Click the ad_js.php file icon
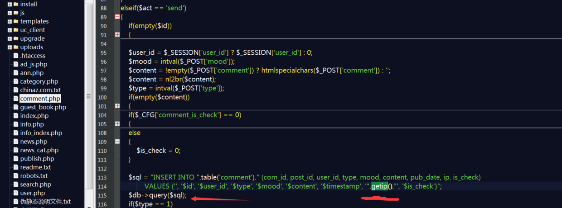Viewport: 562px width, 208px height. point(16,64)
